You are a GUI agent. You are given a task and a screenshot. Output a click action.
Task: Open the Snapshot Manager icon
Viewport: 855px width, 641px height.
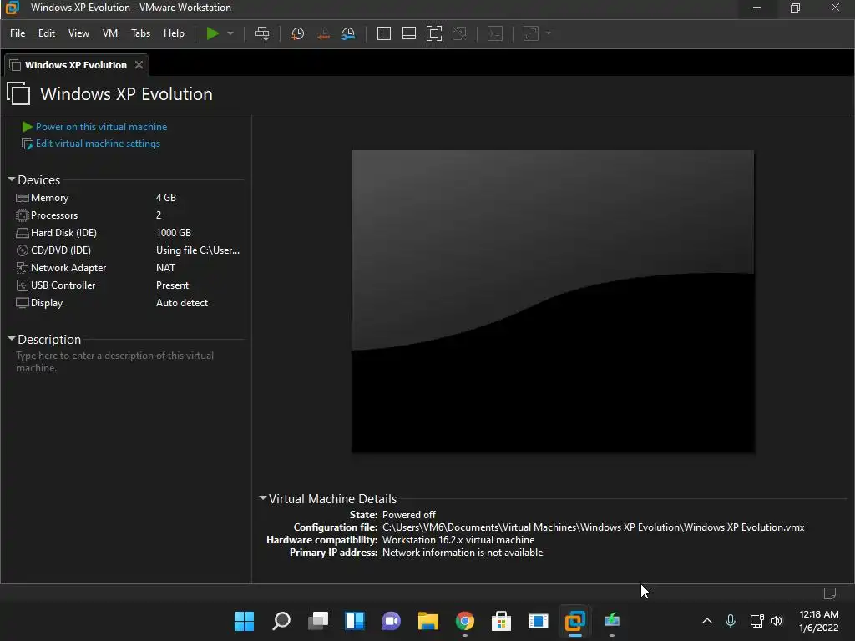click(348, 33)
